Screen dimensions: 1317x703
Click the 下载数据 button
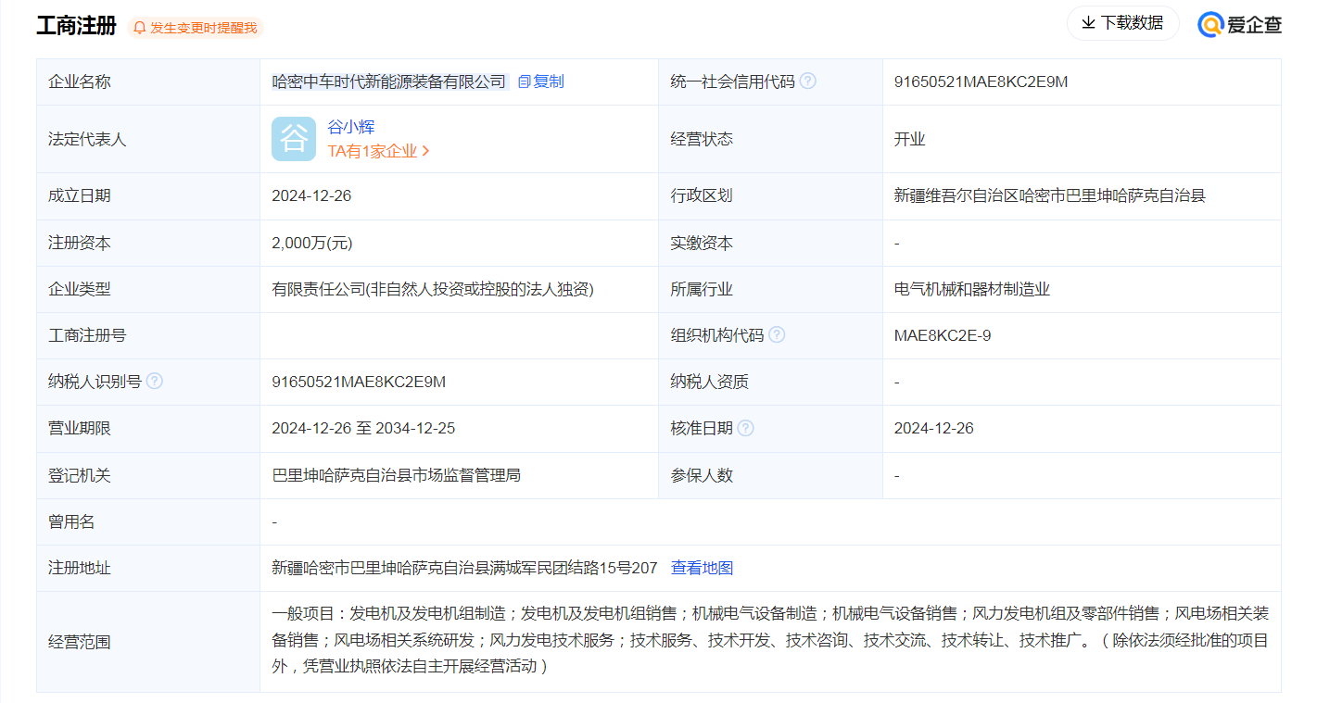point(1122,23)
